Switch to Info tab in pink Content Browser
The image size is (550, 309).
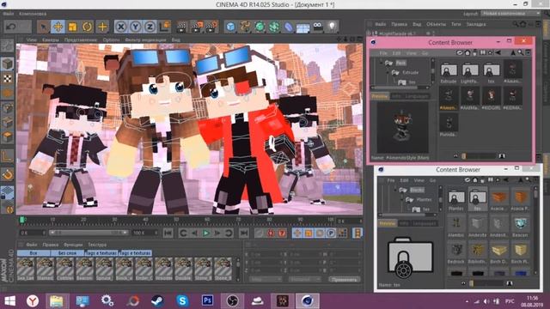[396, 96]
